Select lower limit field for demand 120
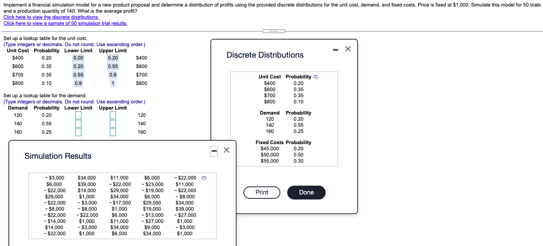543x246 pixels. [x=78, y=115]
